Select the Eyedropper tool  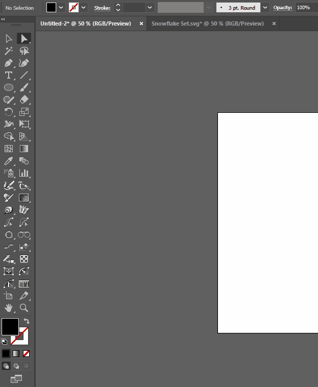(9, 161)
